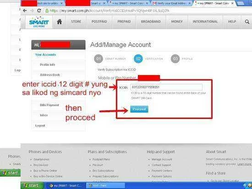
Task: Click the browser forward arrow
Action: [32, 11]
